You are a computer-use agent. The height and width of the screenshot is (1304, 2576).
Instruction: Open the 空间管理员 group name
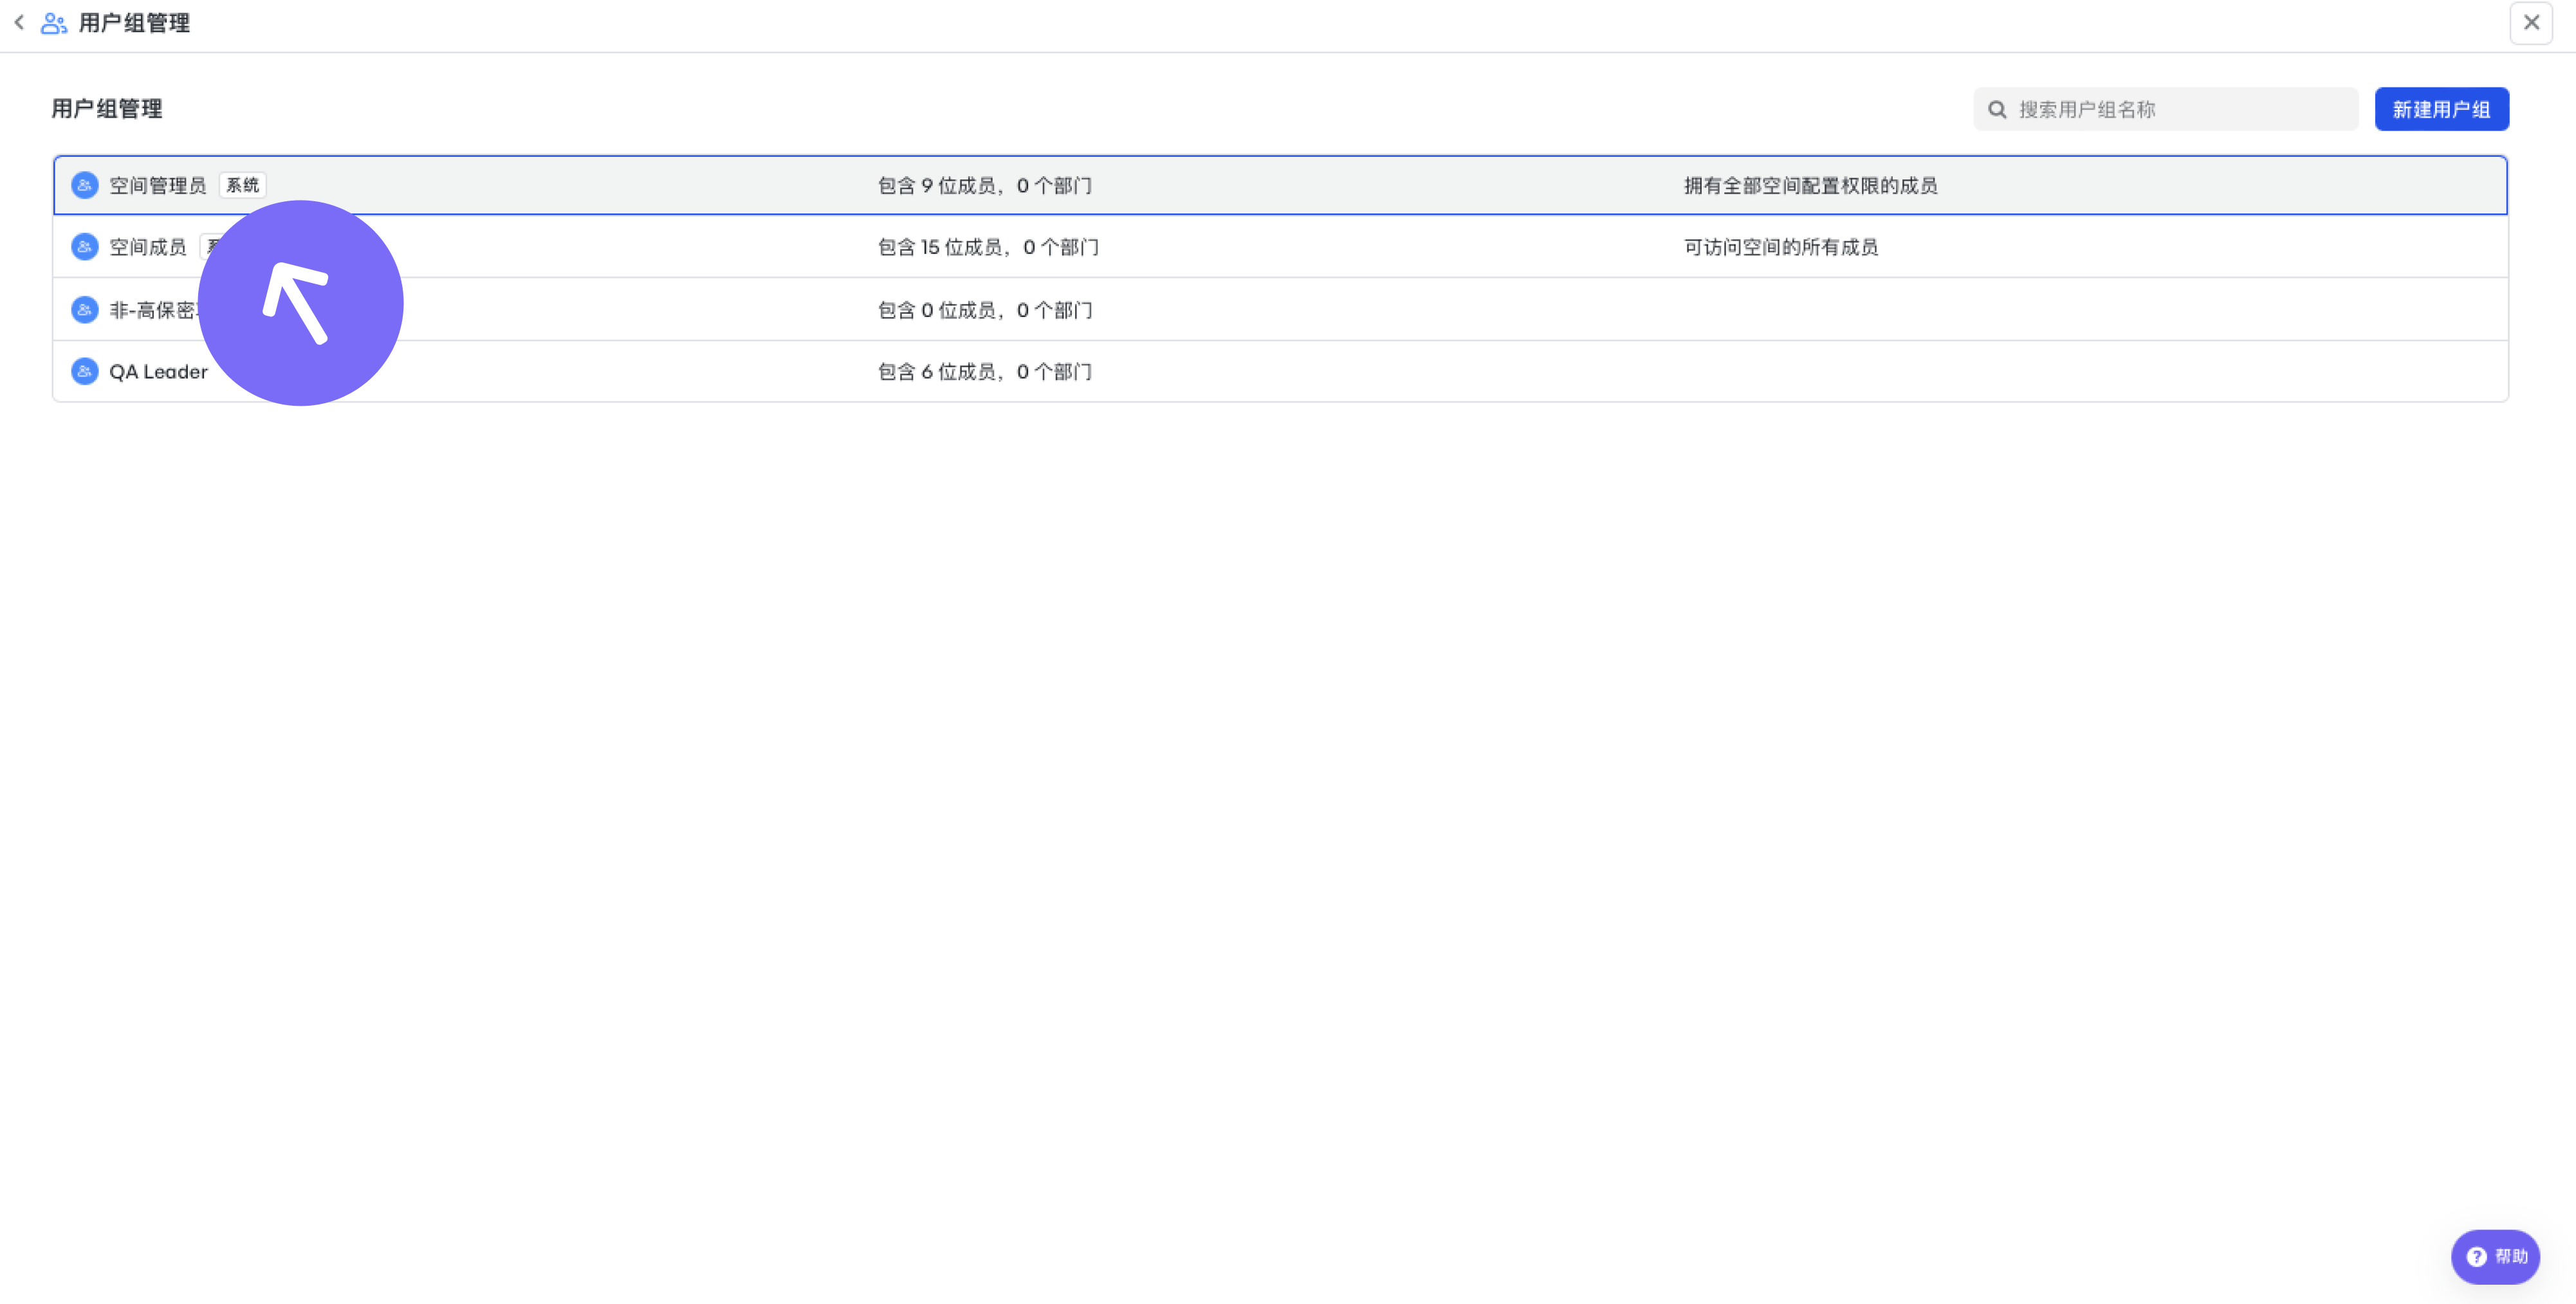158,186
